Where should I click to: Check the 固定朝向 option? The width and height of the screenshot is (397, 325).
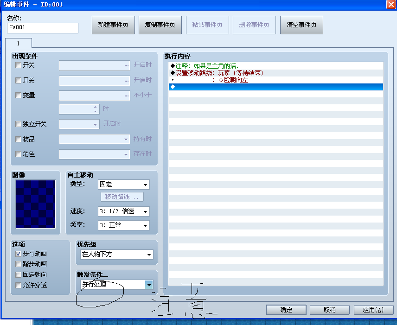pyautogui.click(x=18, y=275)
